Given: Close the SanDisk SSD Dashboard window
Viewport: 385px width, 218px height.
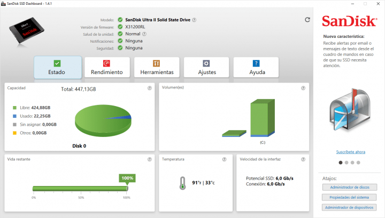Looking at the screenshot, I should (x=378, y=4).
